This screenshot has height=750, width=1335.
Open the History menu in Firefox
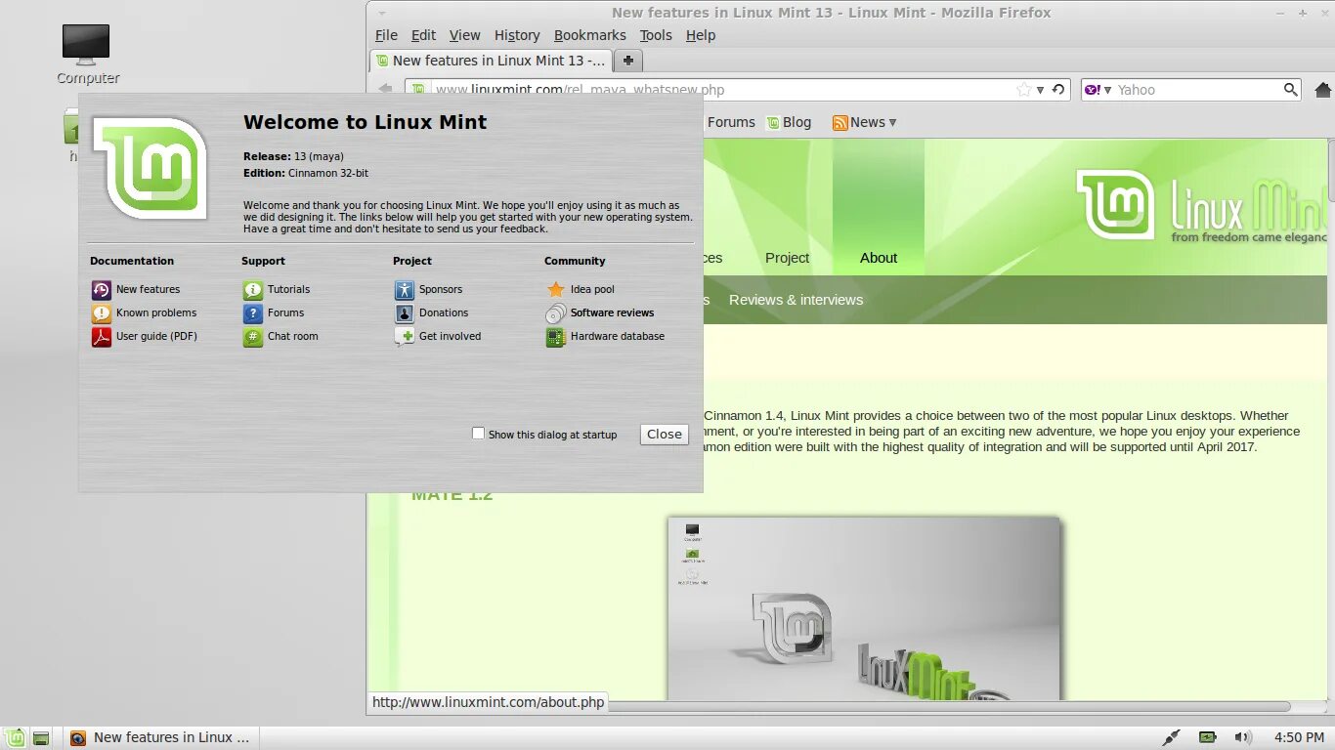point(517,35)
